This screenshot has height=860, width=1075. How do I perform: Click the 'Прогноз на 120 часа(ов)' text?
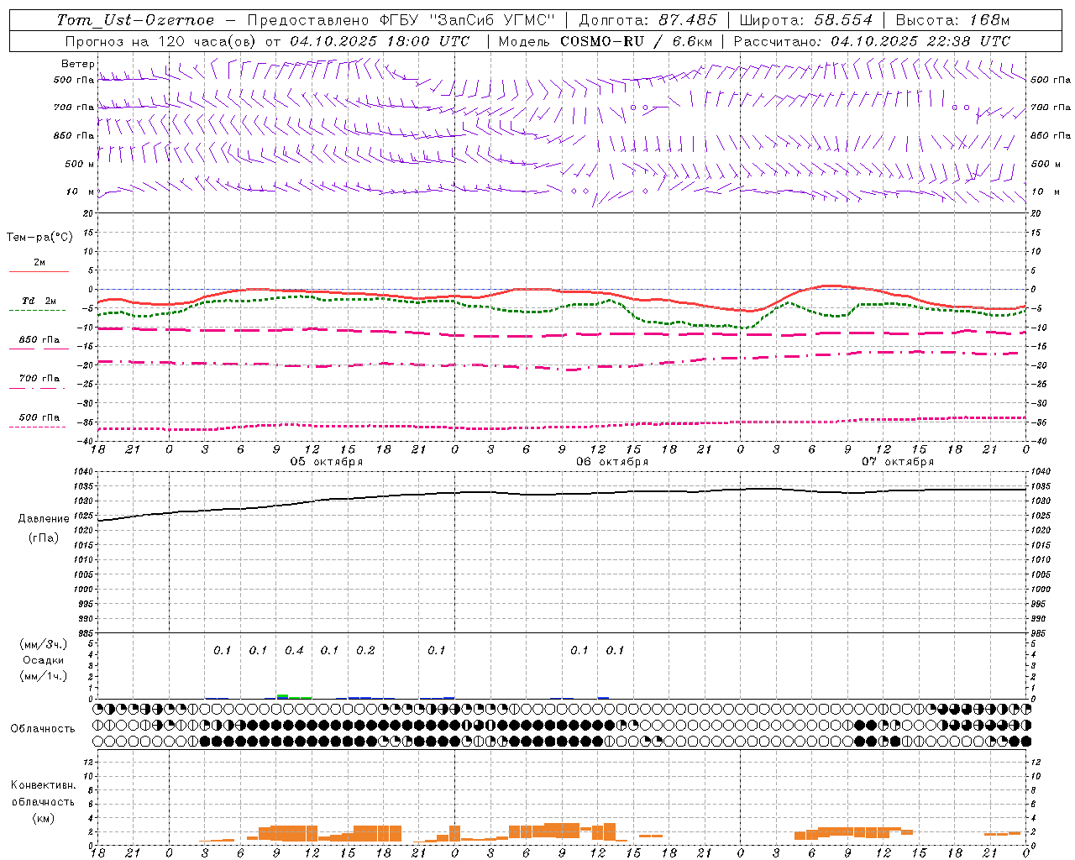(162, 41)
